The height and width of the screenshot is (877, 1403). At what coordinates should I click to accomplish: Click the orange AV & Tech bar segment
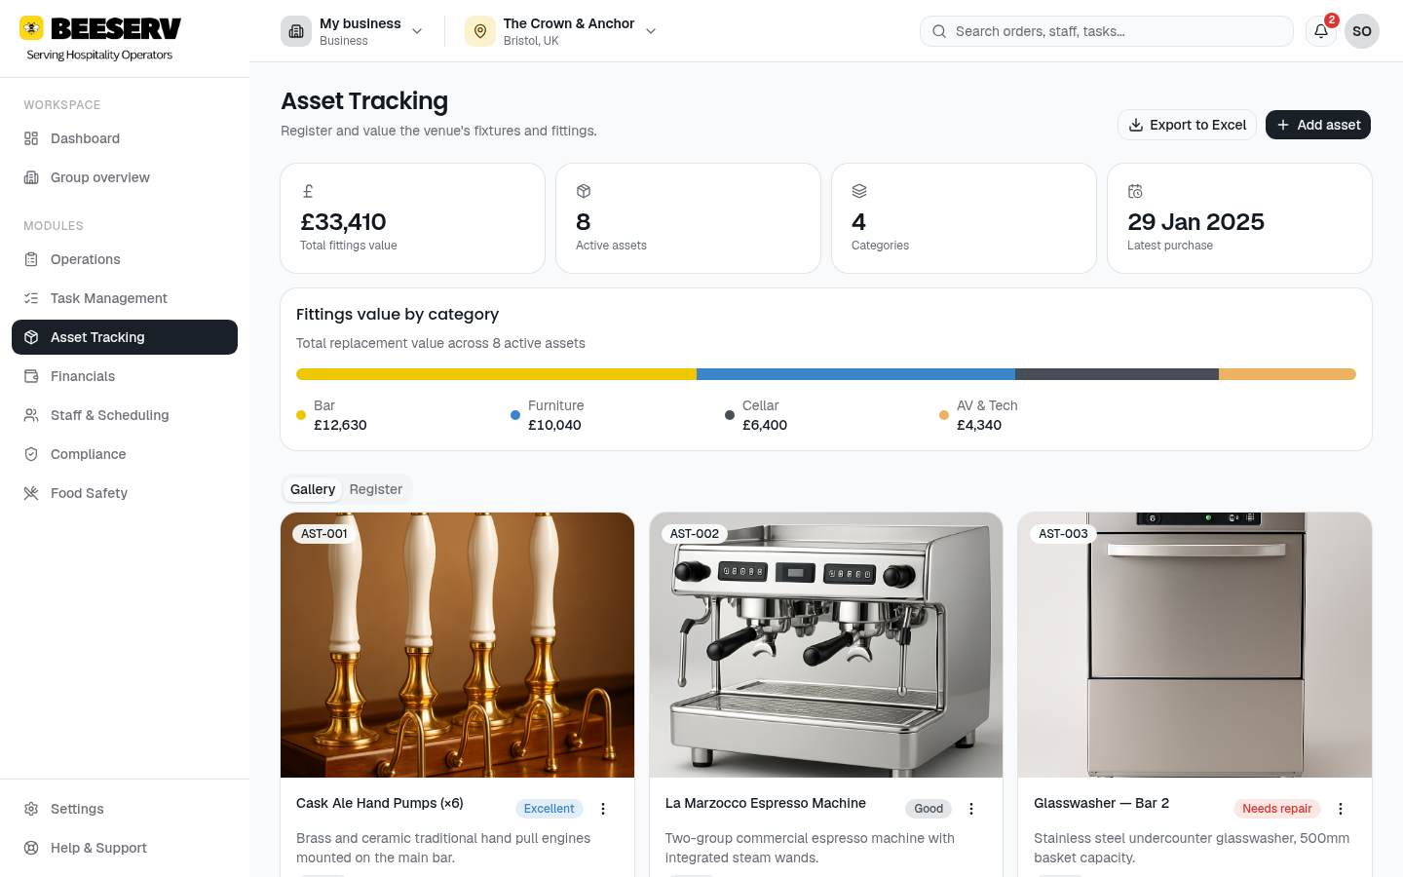tap(1287, 374)
